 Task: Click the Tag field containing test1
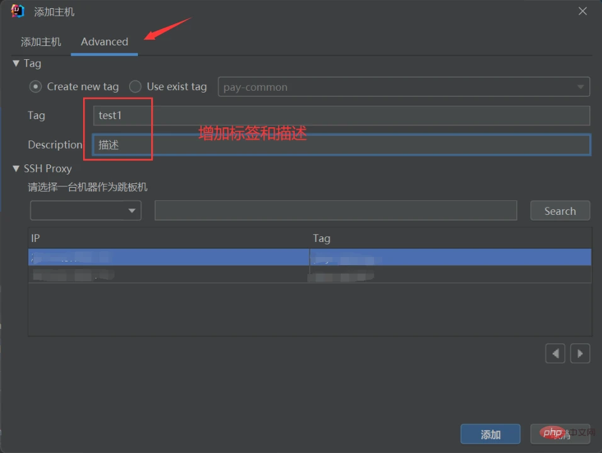[341, 116]
